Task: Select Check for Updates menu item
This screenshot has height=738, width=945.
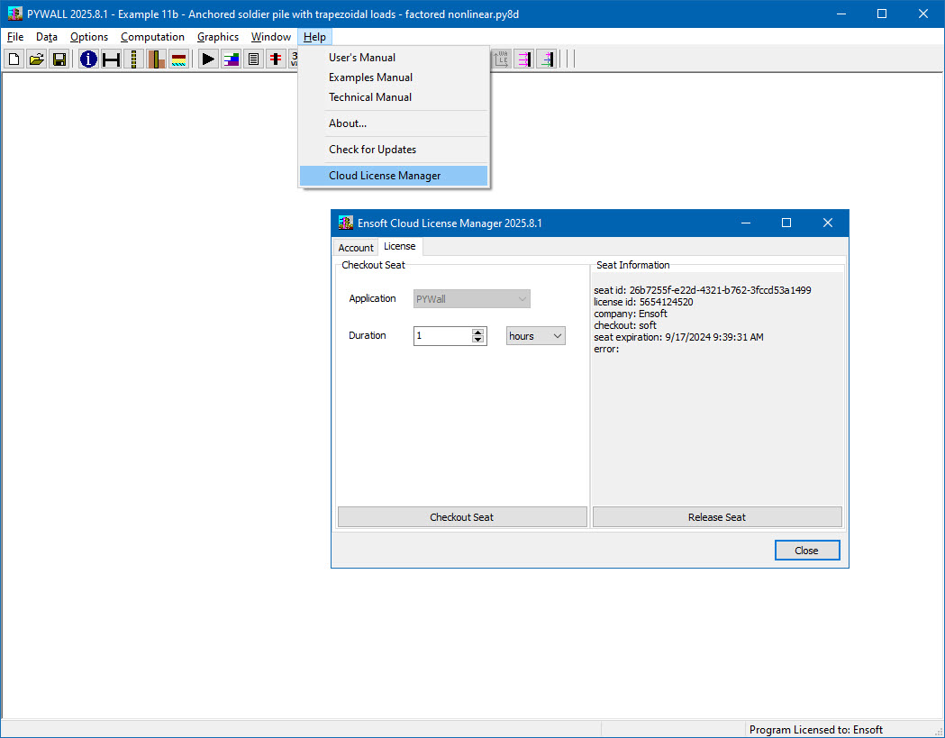Action: pos(371,149)
